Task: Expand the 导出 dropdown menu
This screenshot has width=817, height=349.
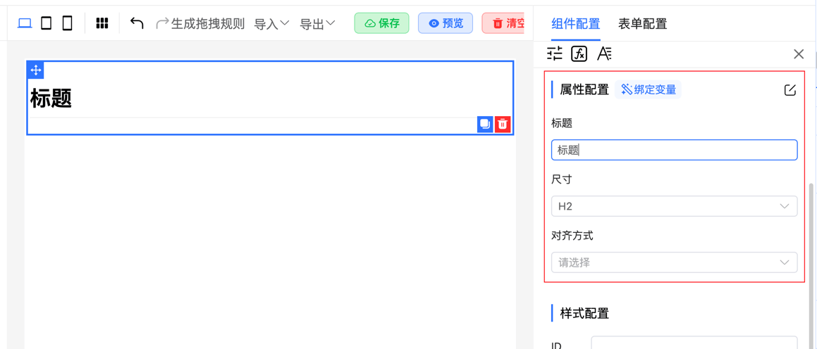Action: pos(317,24)
